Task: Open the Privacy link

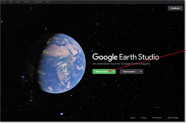Action: (x=144, y=118)
